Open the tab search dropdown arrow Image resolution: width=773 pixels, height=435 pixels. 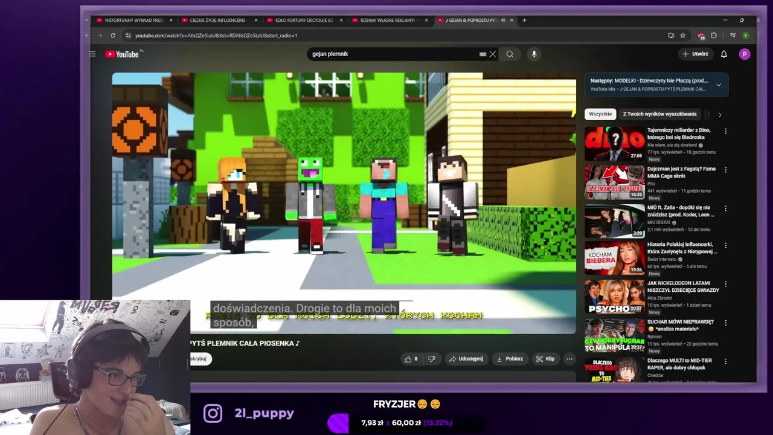coord(86,20)
